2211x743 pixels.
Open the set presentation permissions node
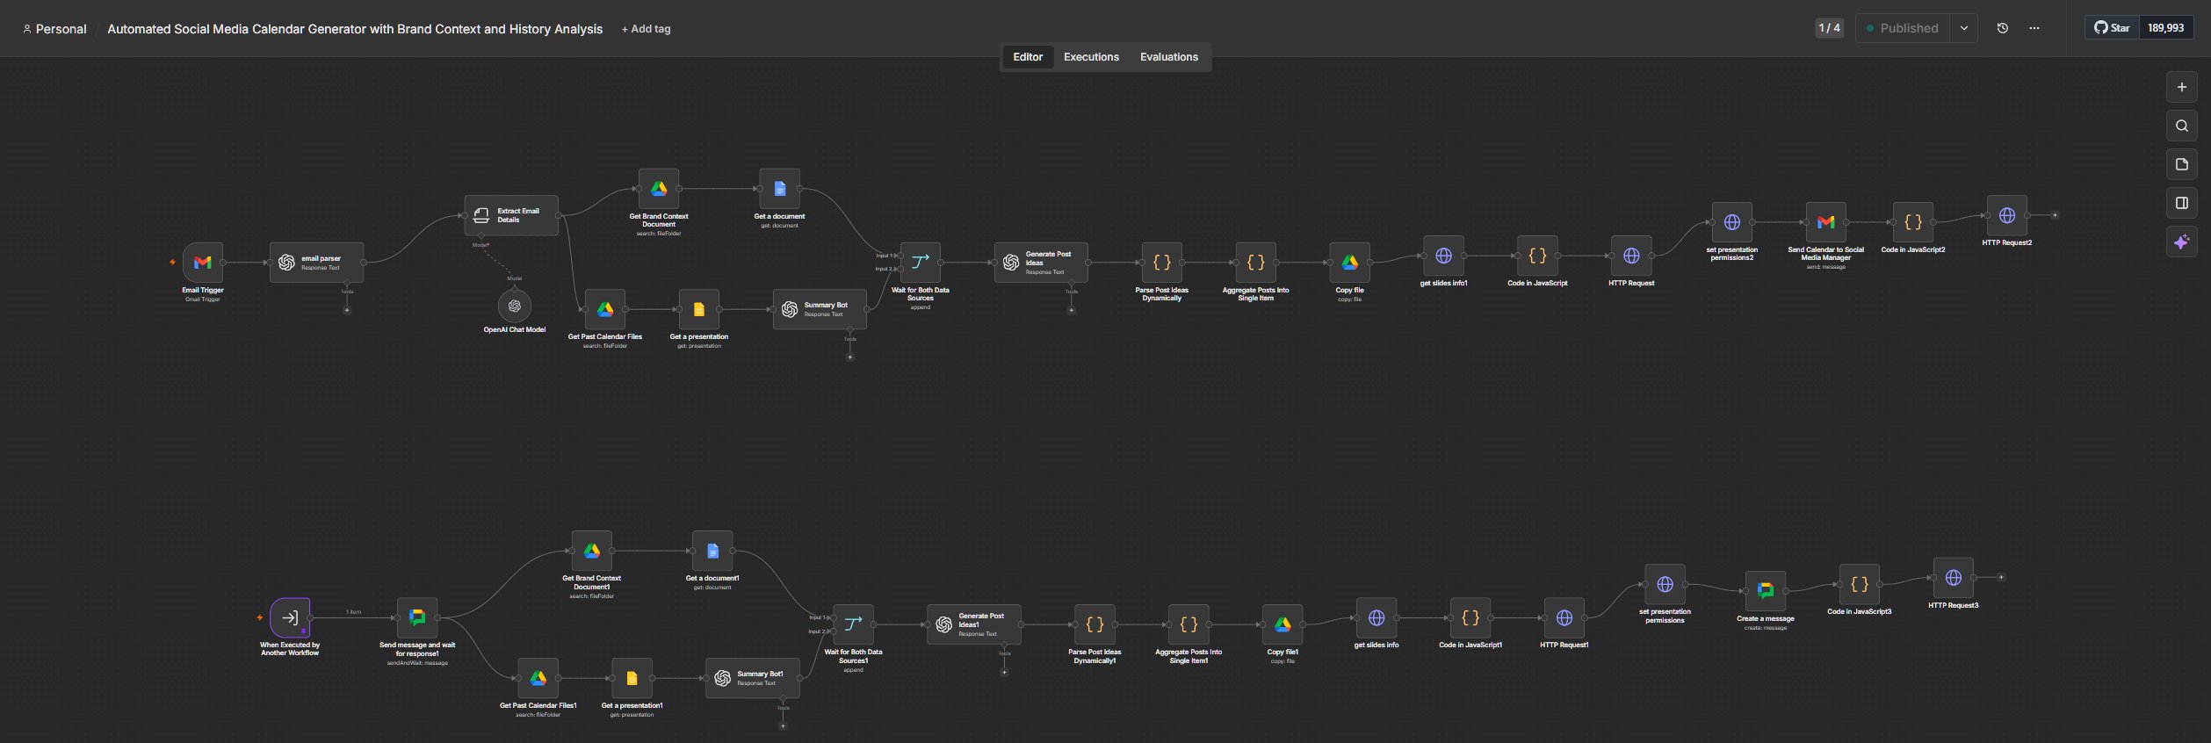point(1665,584)
